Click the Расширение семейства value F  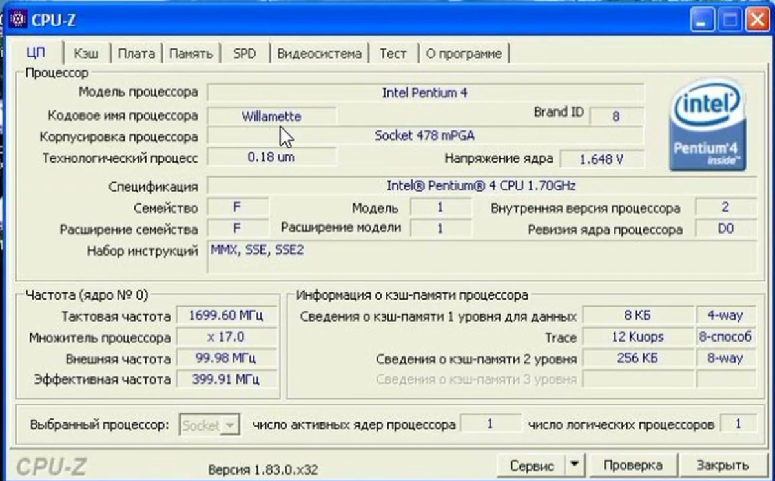[237, 228]
